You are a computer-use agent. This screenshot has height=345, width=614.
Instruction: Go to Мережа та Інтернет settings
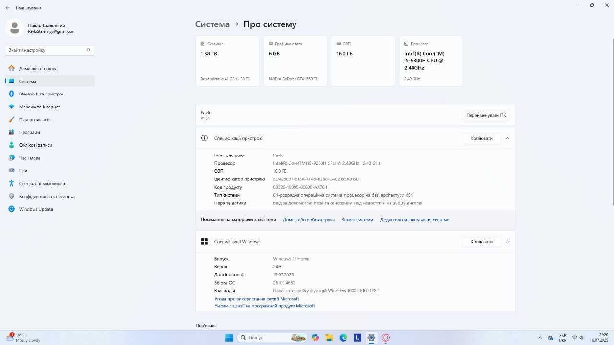pos(50,107)
